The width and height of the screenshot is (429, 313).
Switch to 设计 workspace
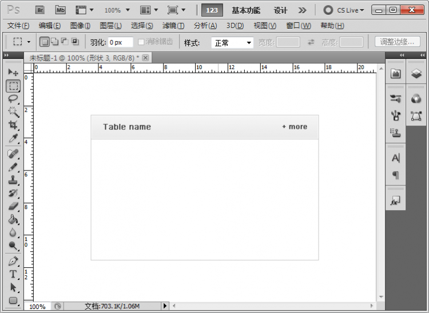point(280,10)
